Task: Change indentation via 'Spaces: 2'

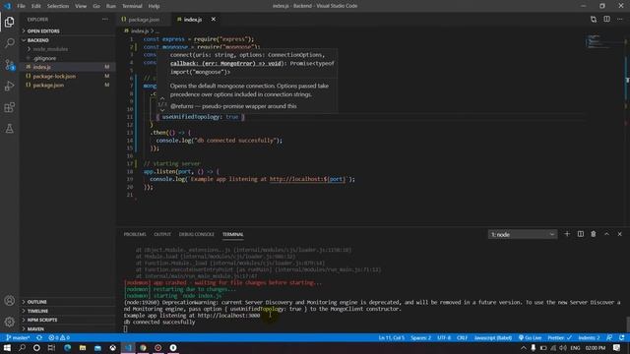Action: click(x=420, y=337)
